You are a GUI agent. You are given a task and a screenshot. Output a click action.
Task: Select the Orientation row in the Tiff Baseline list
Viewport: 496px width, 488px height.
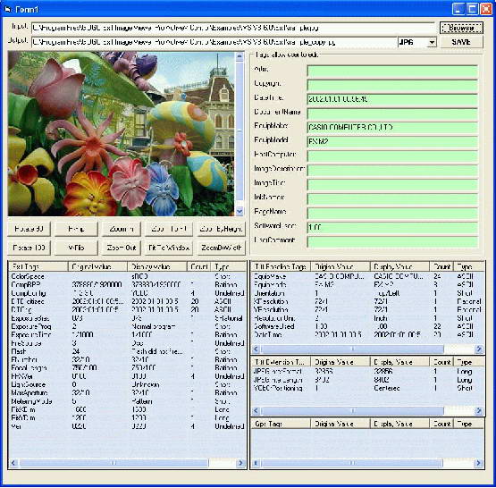(x=367, y=293)
